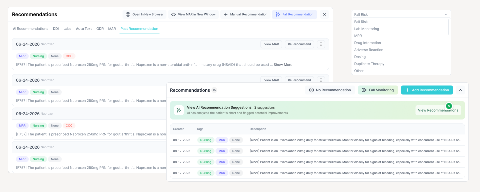Click the Fall Monitoring button
This screenshot has width=480, height=192.
[x=378, y=90]
